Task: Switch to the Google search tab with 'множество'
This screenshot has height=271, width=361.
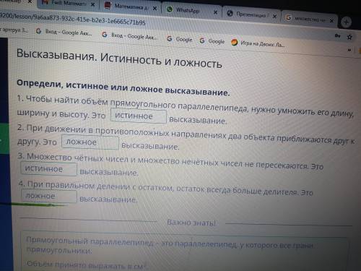Action: tap(310, 18)
